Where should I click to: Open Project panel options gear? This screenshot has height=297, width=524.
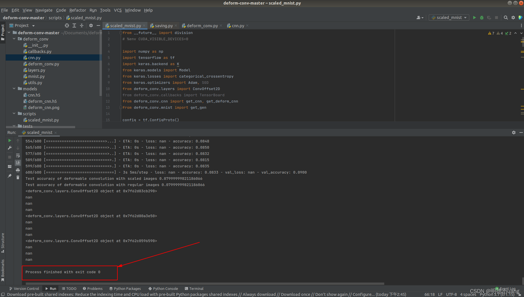91,25
